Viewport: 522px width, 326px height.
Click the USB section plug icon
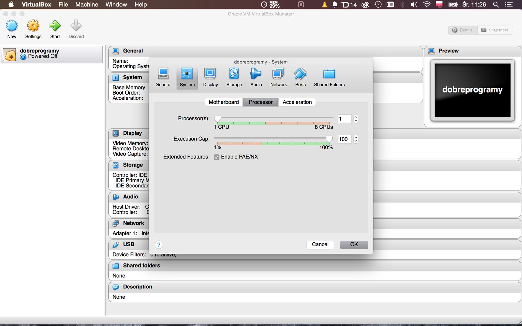pyautogui.click(x=116, y=245)
